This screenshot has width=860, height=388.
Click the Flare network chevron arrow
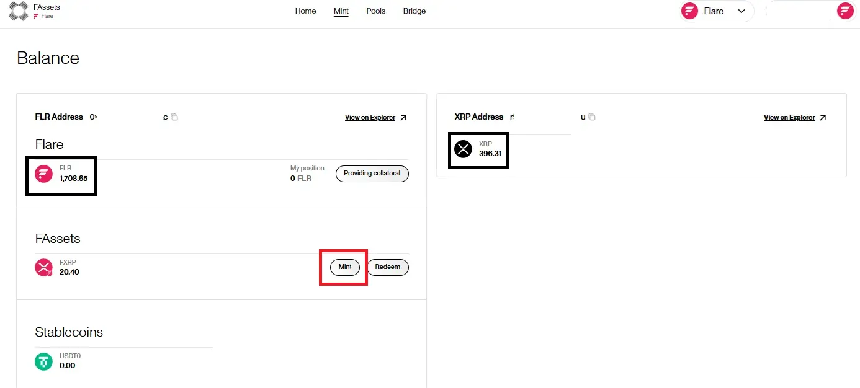coord(741,11)
